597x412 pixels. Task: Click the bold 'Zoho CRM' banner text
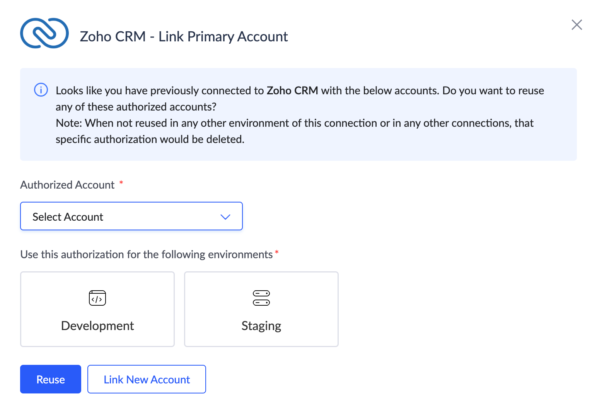(x=292, y=90)
